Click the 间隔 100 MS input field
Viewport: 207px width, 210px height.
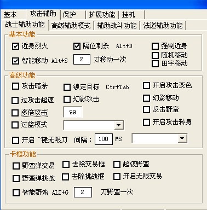(x=104, y=139)
